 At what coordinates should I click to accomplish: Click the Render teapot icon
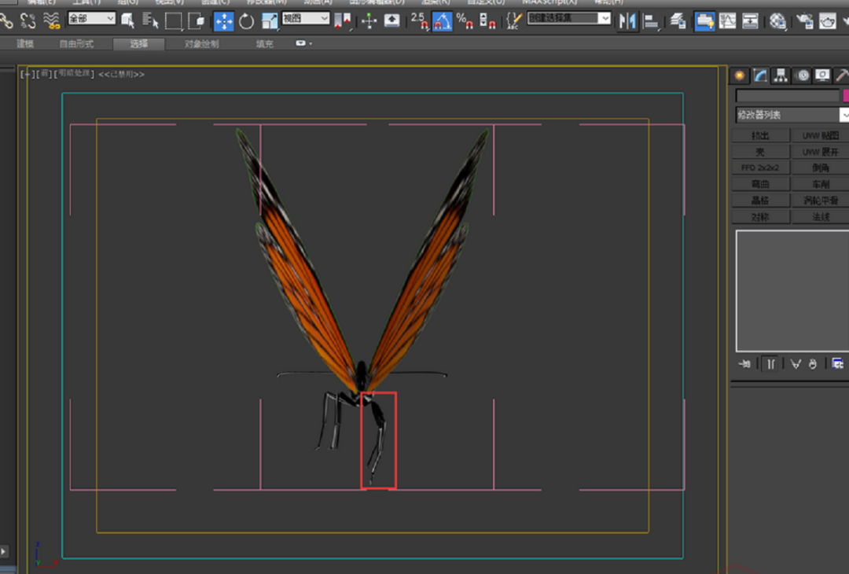click(x=828, y=21)
